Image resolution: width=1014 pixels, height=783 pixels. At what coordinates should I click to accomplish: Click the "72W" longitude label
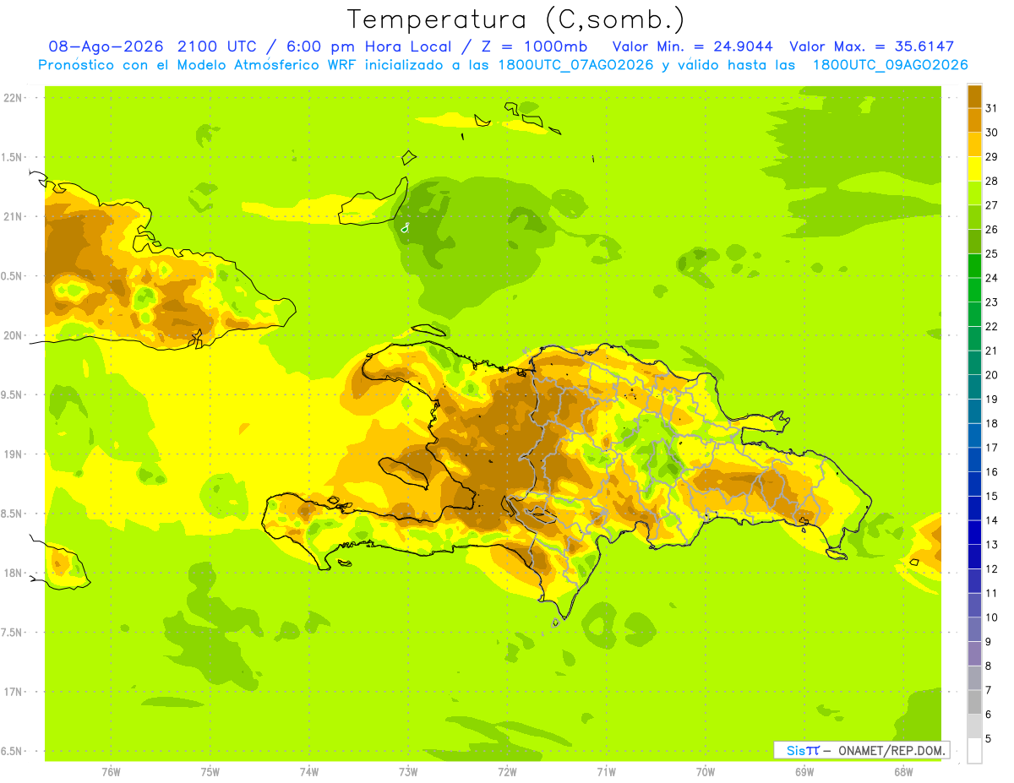point(507,772)
